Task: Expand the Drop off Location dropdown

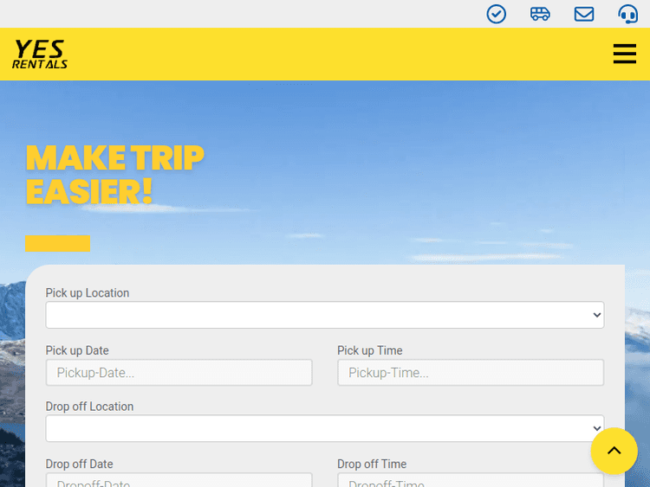Action: (x=324, y=428)
